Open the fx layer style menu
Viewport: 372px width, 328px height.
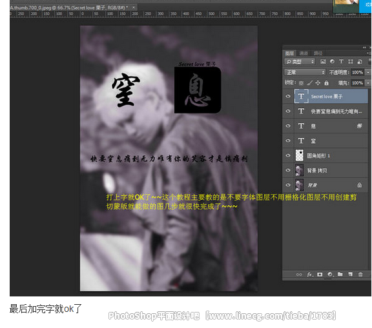pyautogui.click(x=310, y=275)
